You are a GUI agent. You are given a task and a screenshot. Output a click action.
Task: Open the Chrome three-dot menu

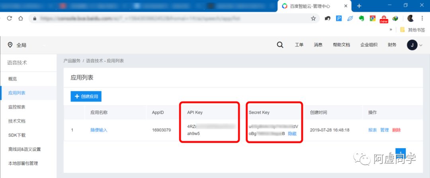pos(422,18)
